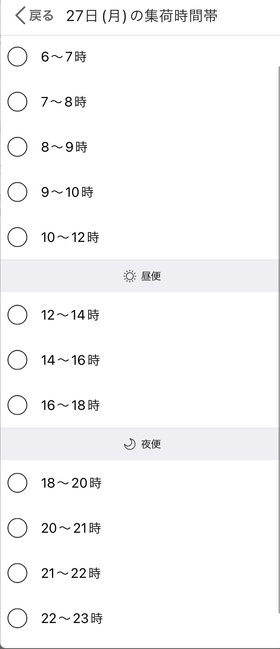Pick the 22〜23時 radio button
The image size is (280, 649).
coord(17,618)
